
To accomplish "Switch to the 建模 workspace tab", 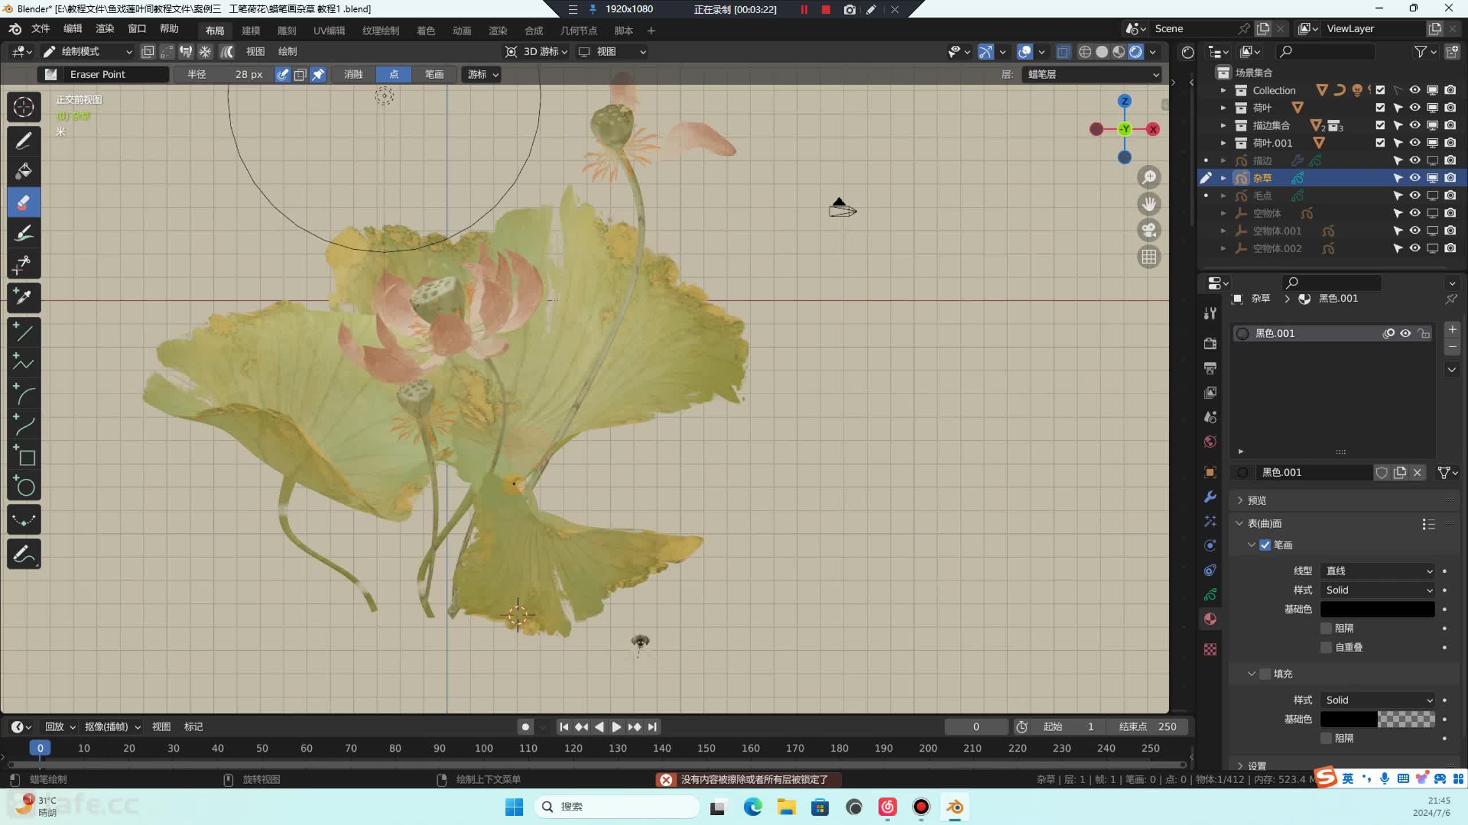I will [x=251, y=30].
